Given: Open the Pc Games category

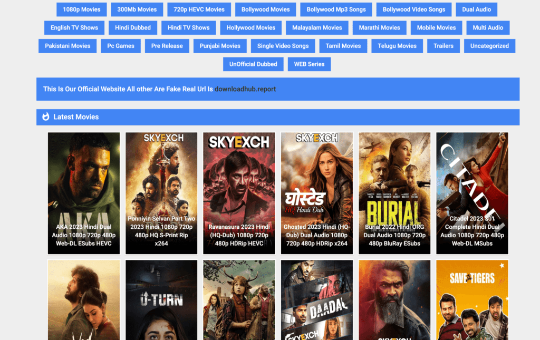Looking at the screenshot, I should click(x=121, y=46).
